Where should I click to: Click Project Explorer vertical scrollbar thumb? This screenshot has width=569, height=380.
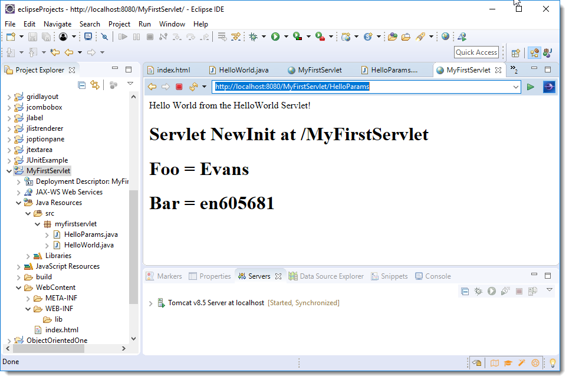pos(133,247)
